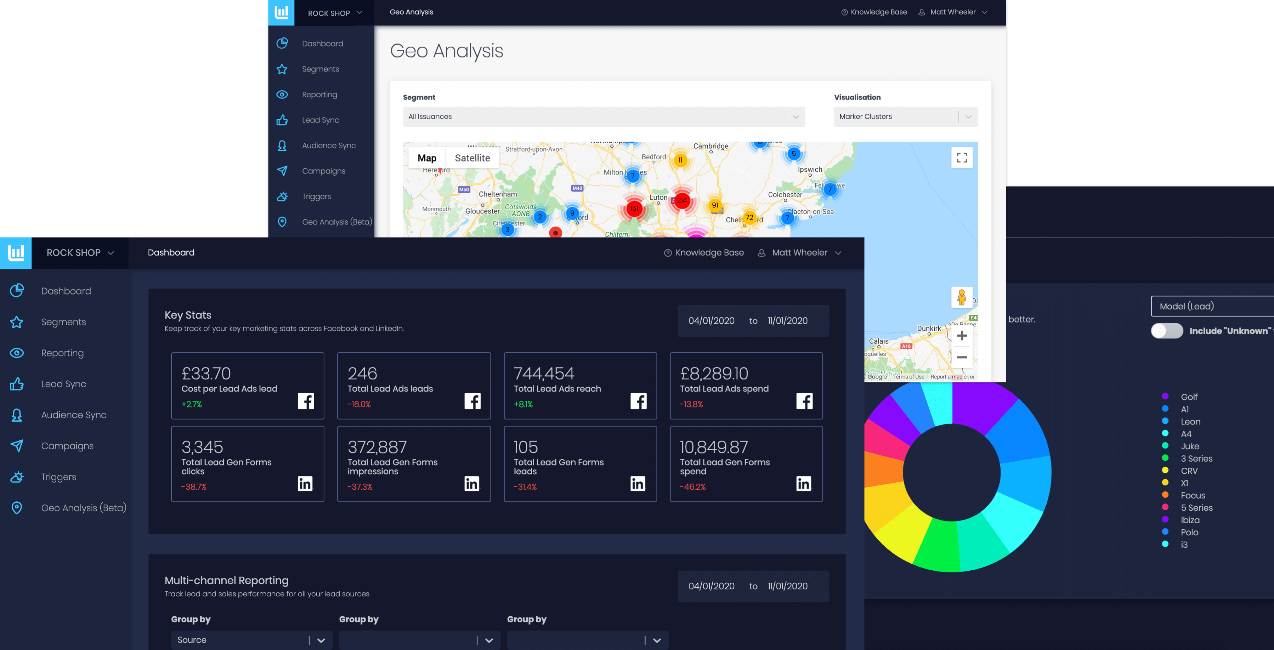
Task: Click the Lead Sync thumbs-up icon in lower sidebar
Action: point(17,384)
